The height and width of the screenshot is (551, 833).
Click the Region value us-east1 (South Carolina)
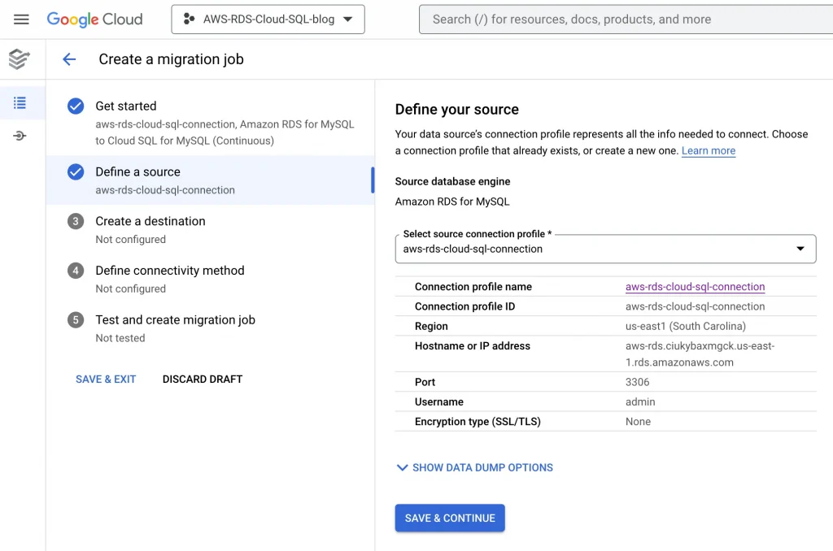[x=685, y=326]
